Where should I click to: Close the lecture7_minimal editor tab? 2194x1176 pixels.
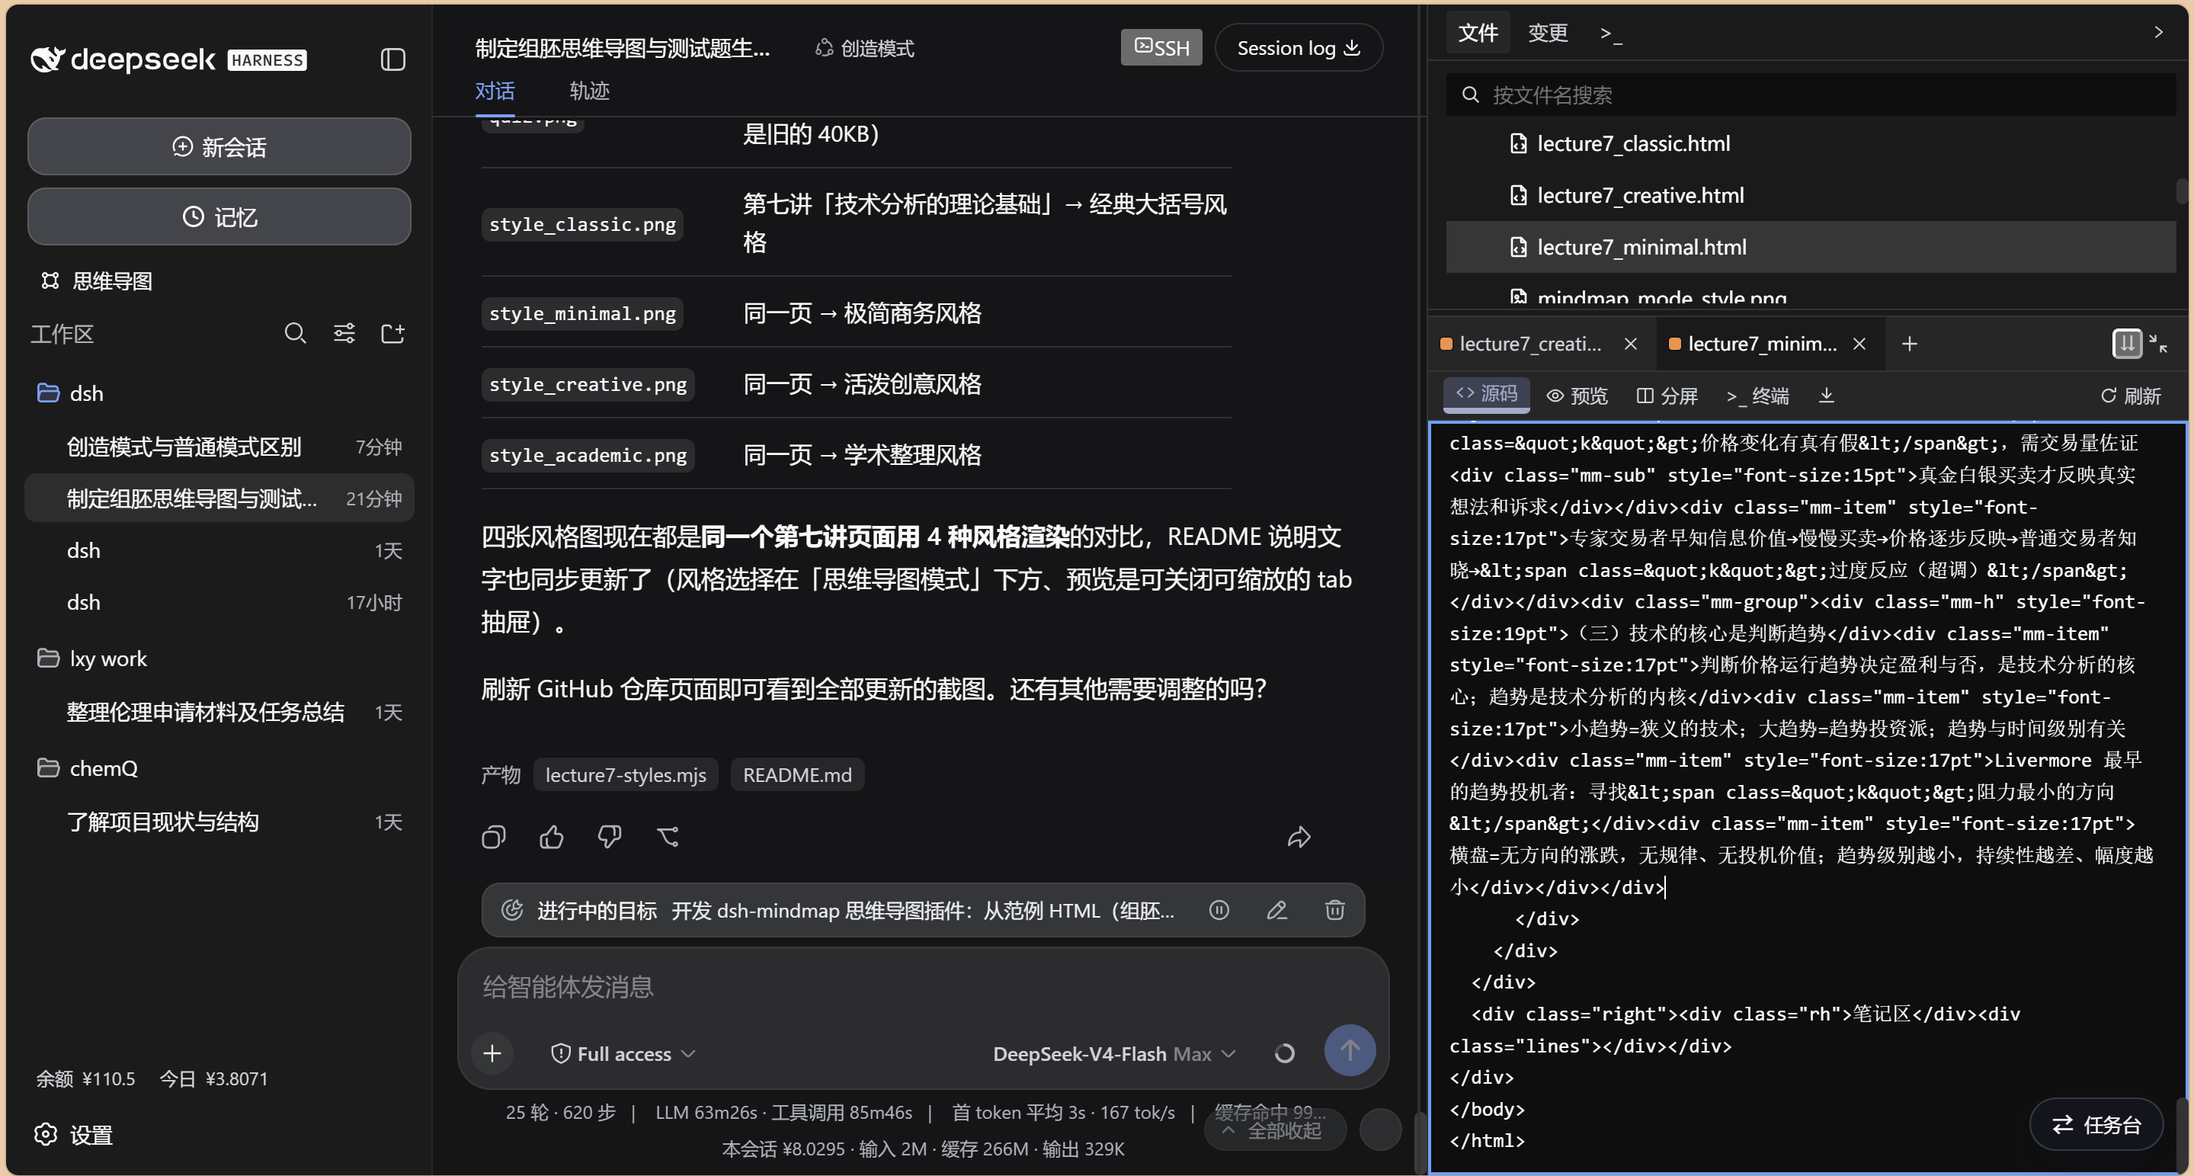[x=1859, y=344]
